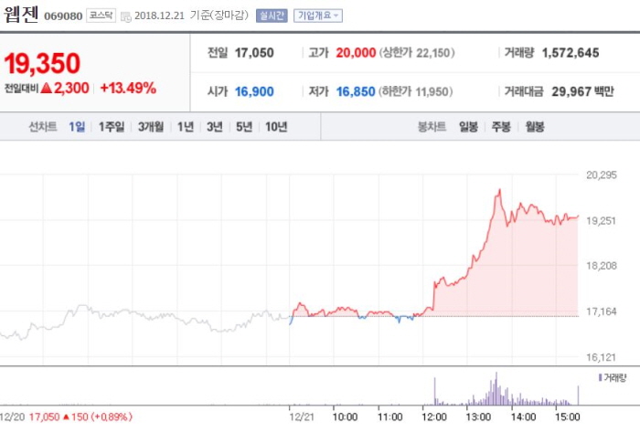Click the current price 19,350

pyautogui.click(x=42, y=63)
